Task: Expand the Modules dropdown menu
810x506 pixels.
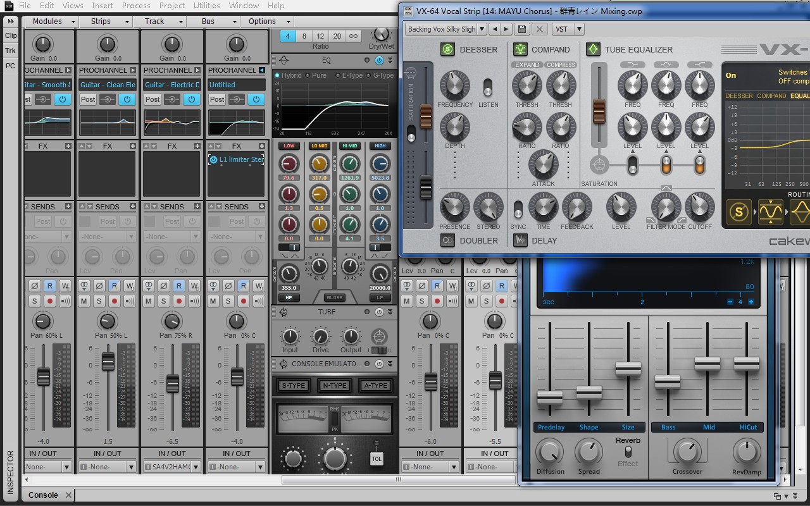Action: 53,21
